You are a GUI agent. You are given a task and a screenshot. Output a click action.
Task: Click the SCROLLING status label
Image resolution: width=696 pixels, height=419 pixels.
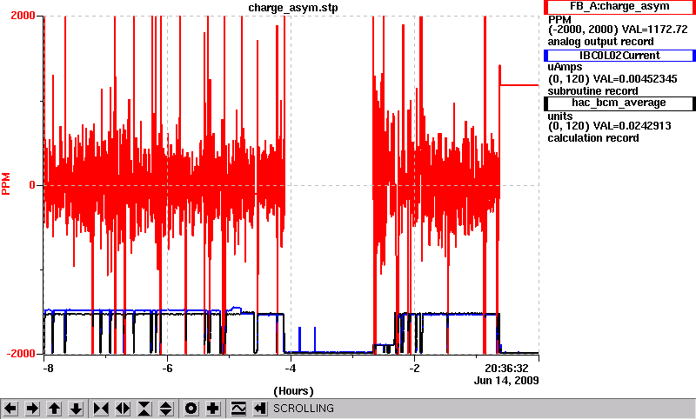pyautogui.click(x=303, y=409)
